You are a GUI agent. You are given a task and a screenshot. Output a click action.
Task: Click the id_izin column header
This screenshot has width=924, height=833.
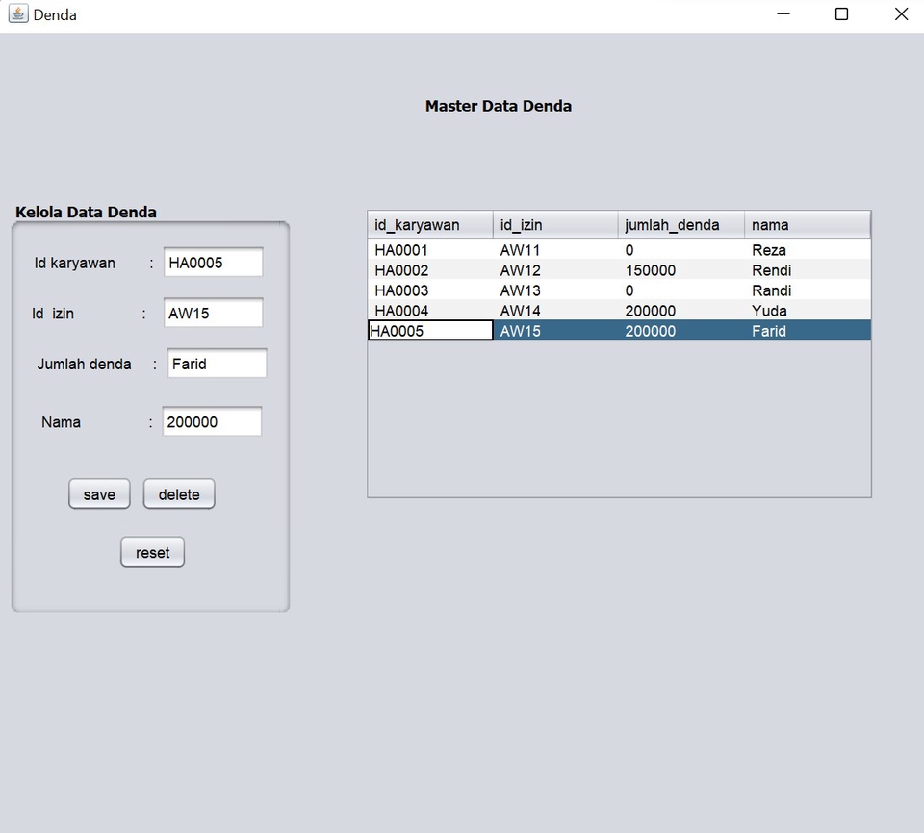point(555,224)
